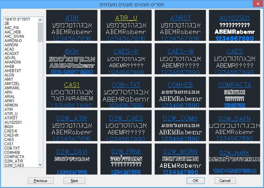Choose the CAES-W font preview
This screenshot has width=264, height=188.
tap(180, 59)
